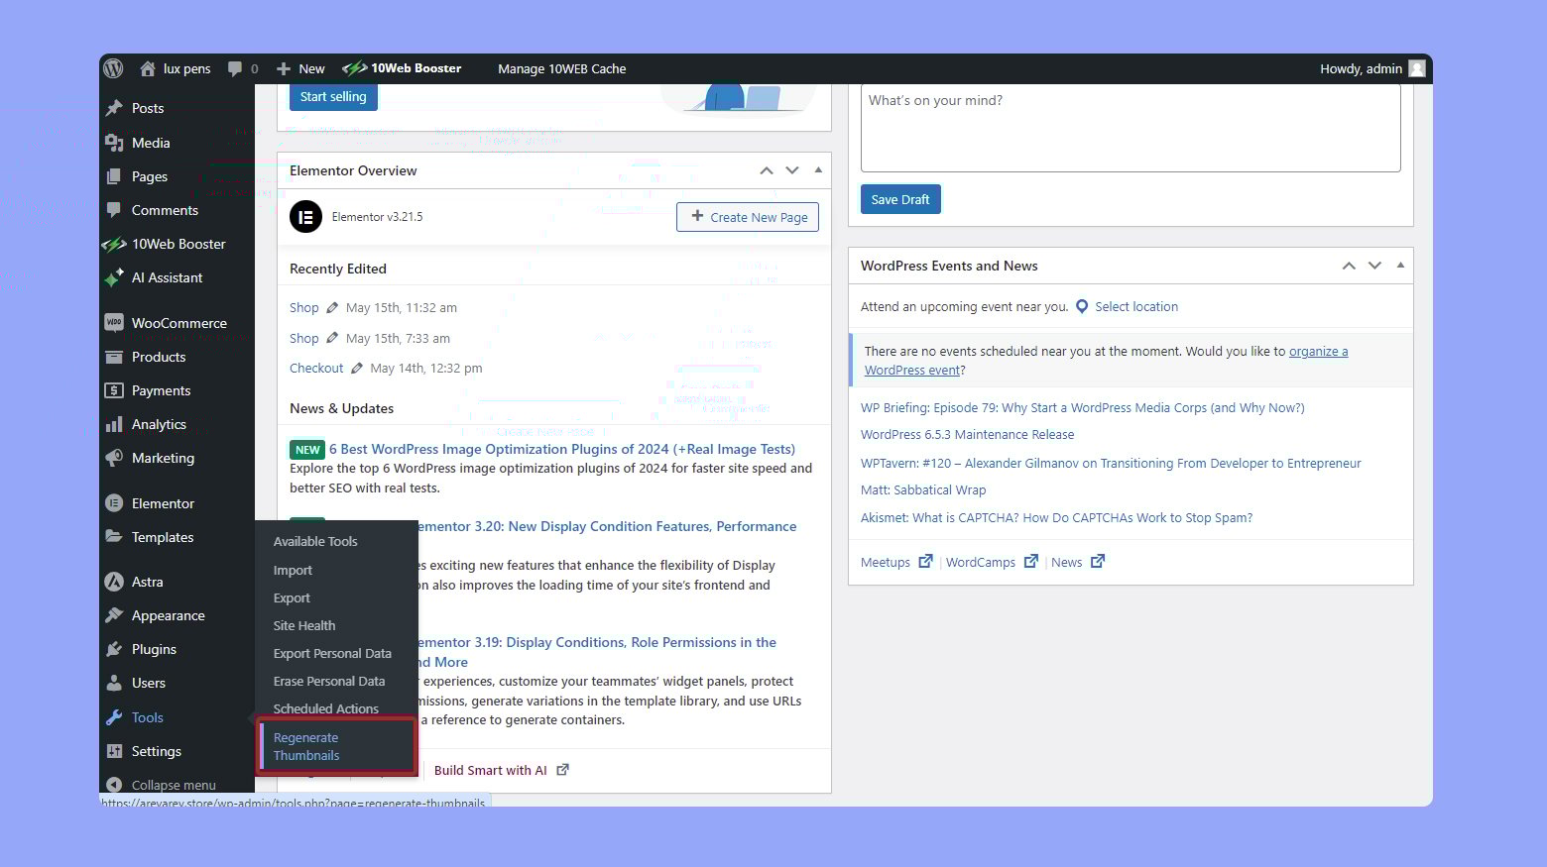This screenshot has height=867, width=1547.
Task: Click the Create New Page button
Action: tap(747, 216)
